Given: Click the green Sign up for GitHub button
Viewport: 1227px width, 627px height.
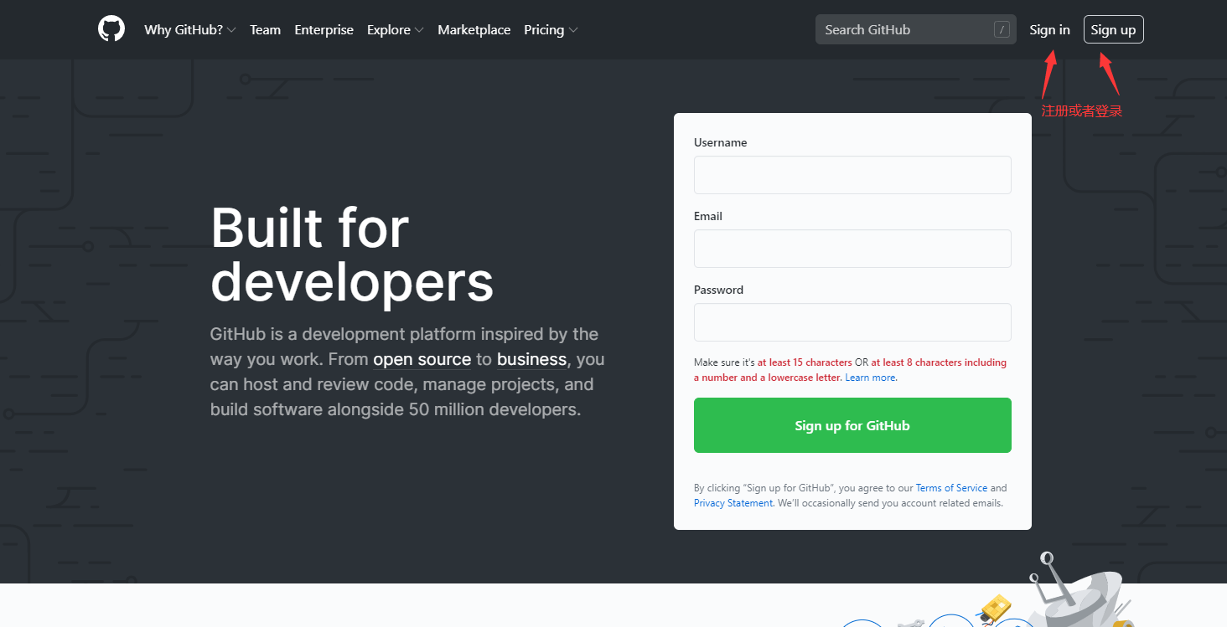Looking at the screenshot, I should pos(852,425).
